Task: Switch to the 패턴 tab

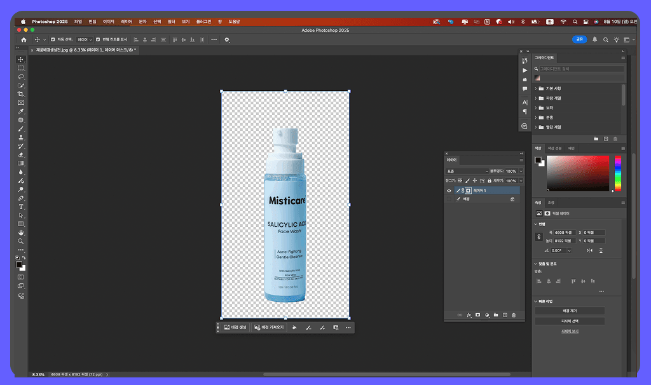Action: (572, 149)
